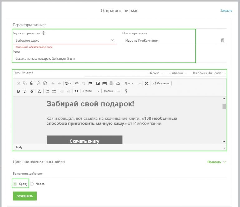The image size is (240, 207).
Task: Open "Выберите адрес" sender address dropdown
Action: tap(65, 40)
